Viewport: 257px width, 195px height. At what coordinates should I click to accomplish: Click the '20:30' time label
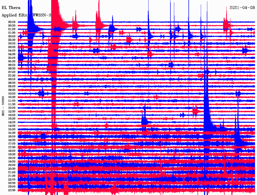pyautogui.click(x=12, y=169)
